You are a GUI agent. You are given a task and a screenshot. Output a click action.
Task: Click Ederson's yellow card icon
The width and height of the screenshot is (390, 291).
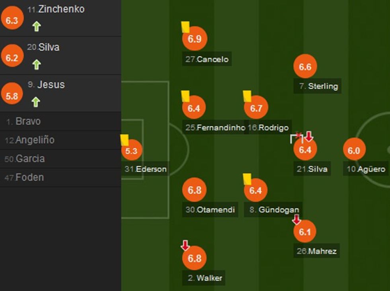(124, 139)
